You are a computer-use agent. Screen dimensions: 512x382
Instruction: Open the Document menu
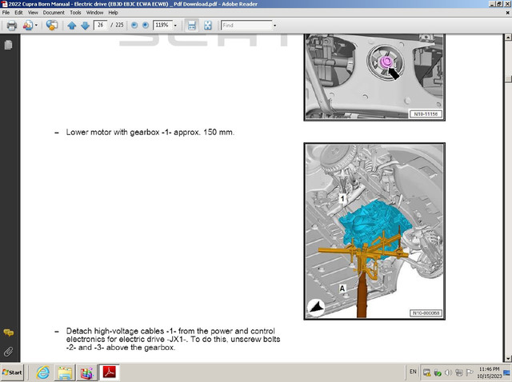click(x=54, y=13)
